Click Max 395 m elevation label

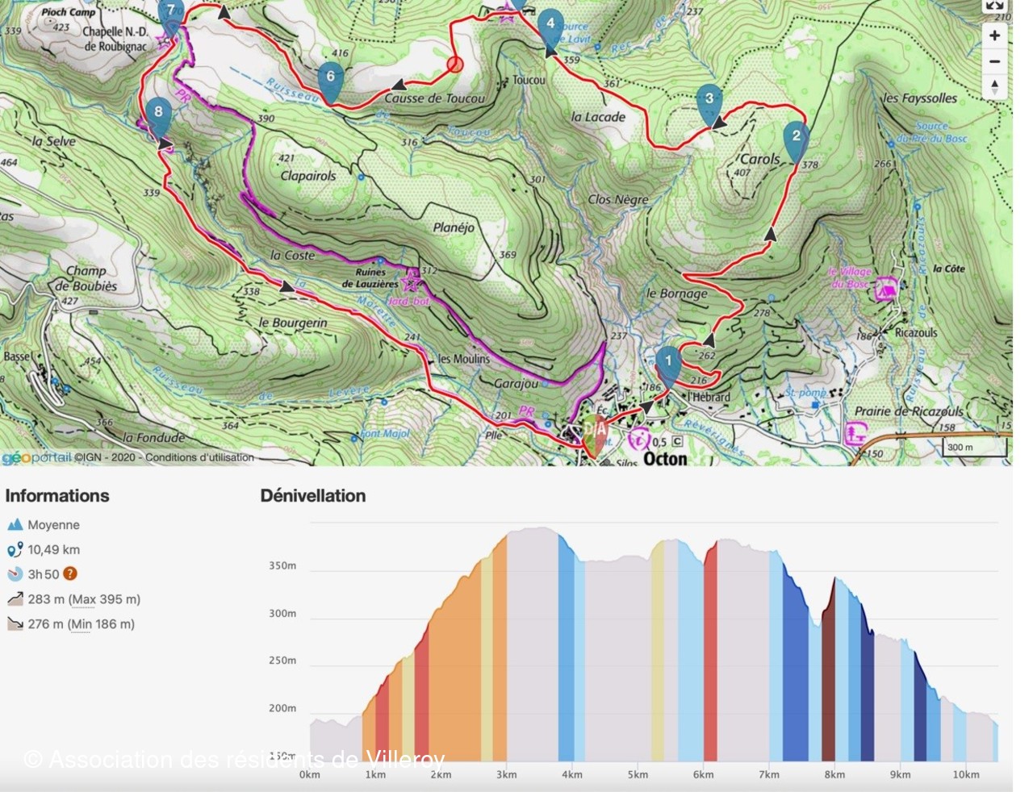point(104,599)
